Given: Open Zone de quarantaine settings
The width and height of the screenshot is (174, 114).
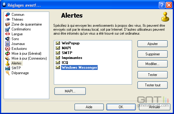Looking at the screenshot, I should (27, 24).
